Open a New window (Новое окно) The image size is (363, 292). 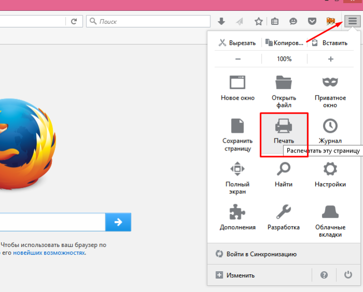[x=237, y=88]
